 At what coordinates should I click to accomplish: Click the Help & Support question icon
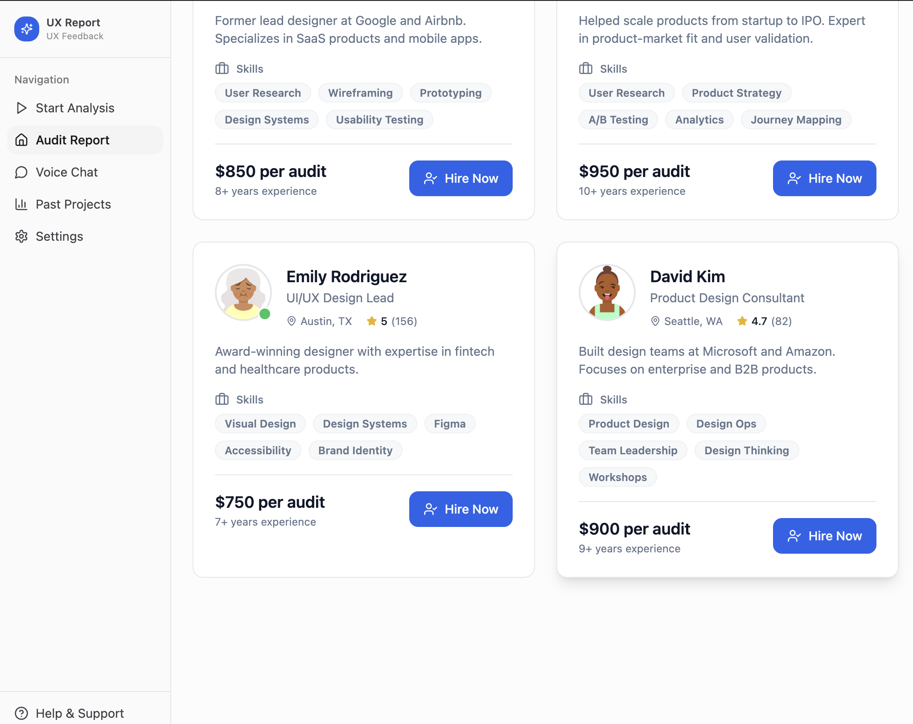coord(21,713)
